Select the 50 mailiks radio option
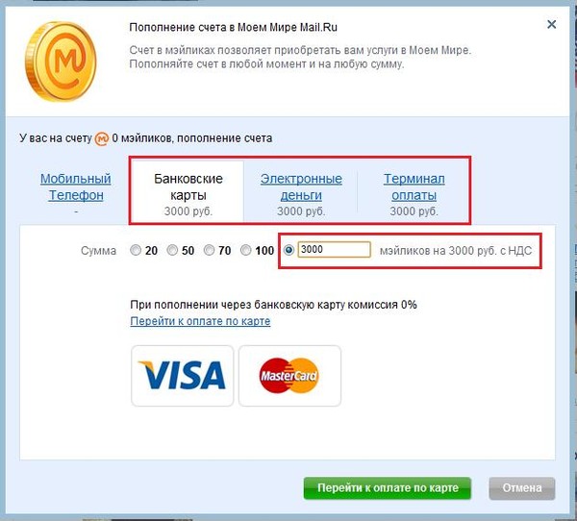This screenshot has width=577, height=521. click(172, 251)
